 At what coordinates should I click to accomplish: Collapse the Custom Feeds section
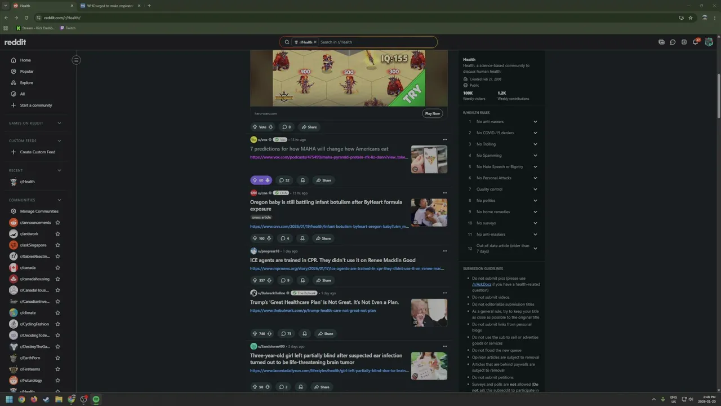click(x=59, y=141)
